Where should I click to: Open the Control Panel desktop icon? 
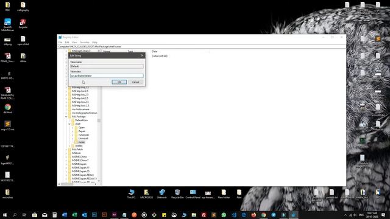193,194
